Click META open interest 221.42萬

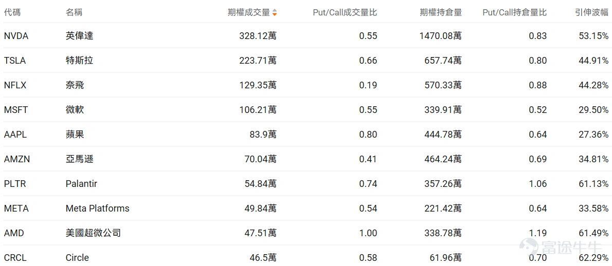point(443,208)
